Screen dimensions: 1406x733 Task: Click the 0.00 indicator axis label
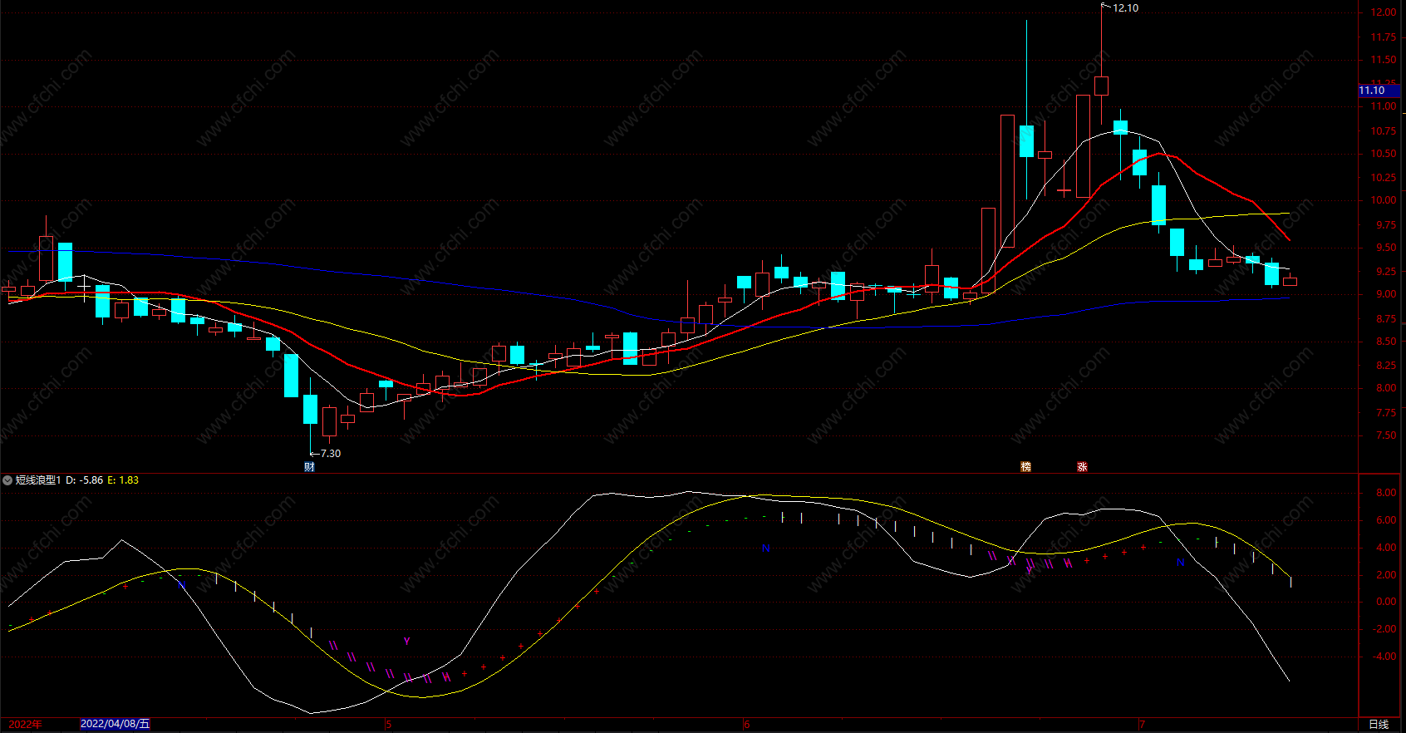click(1385, 602)
